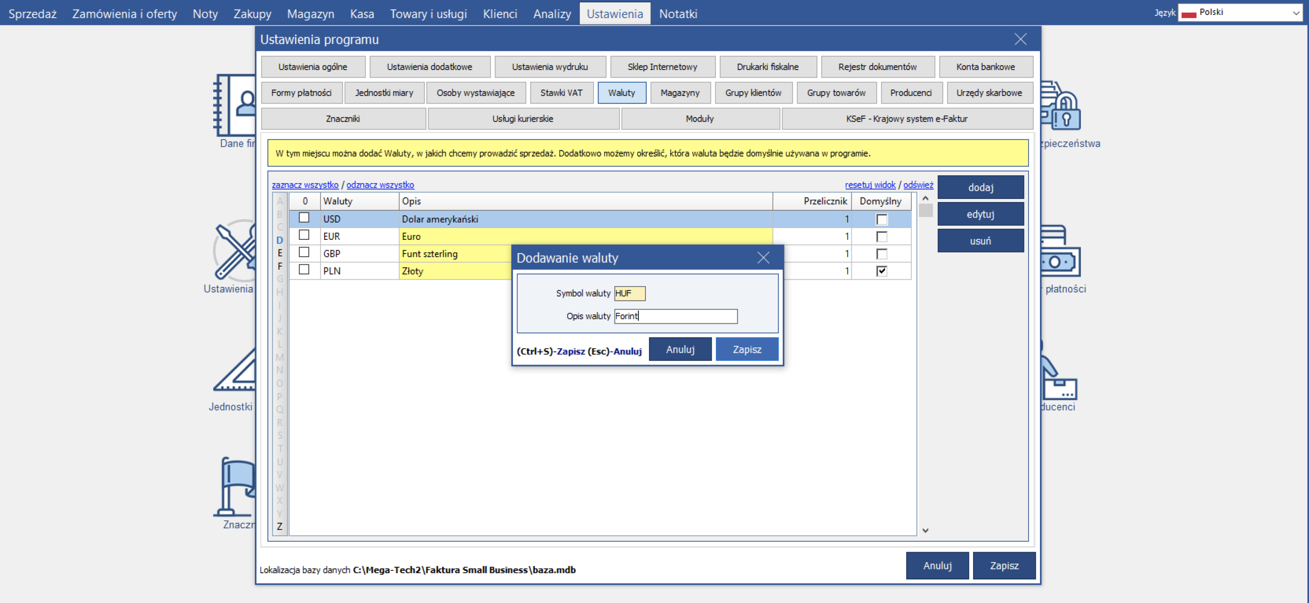Switch to the Stawki VAT tab
1309x603 pixels.
pos(561,93)
